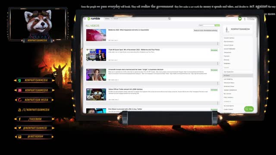The image size is (276, 155).
Task: Open the Elon Musk video thumbnail
Action: click(x=96, y=111)
